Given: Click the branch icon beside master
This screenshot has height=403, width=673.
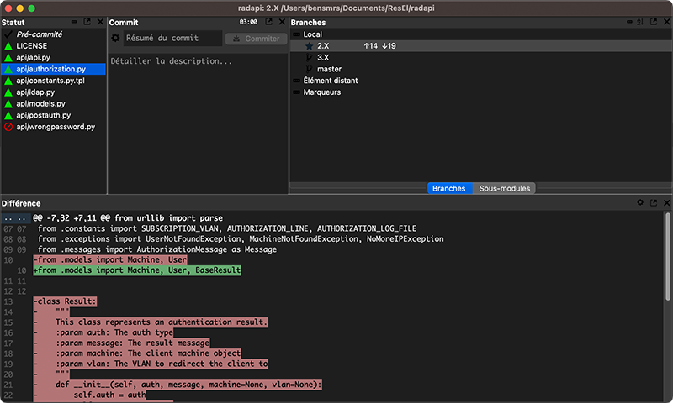Looking at the screenshot, I should tap(309, 69).
